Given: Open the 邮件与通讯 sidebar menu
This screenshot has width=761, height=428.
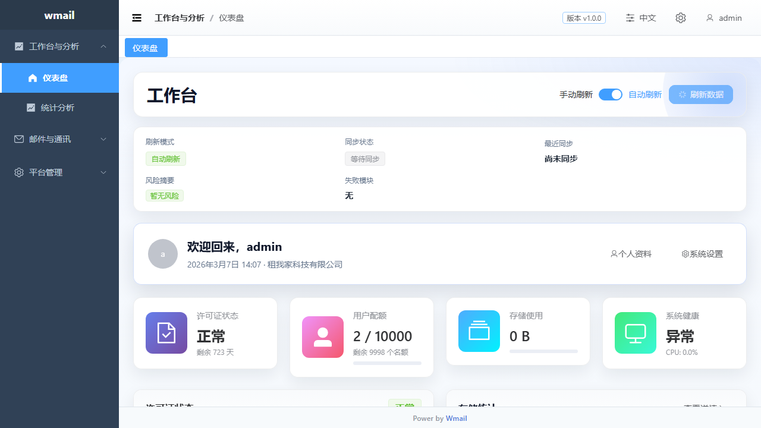Looking at the screenshot, I should click(x=59, y=139).
